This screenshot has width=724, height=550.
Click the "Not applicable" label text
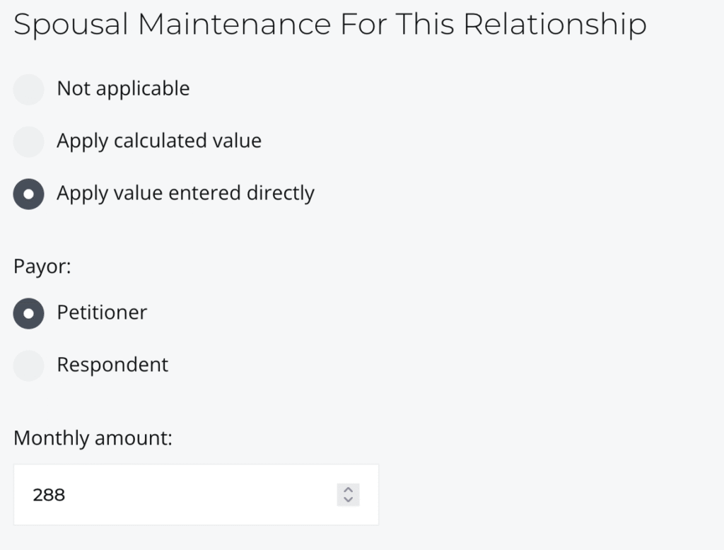(123, 89)
